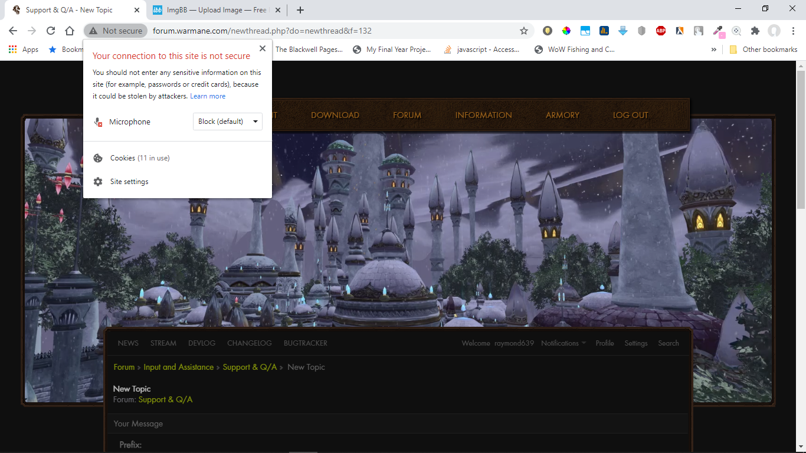Go to Input and Assistance breadcrumb
The height and width of the screenshot is (453, 806).
179,367
